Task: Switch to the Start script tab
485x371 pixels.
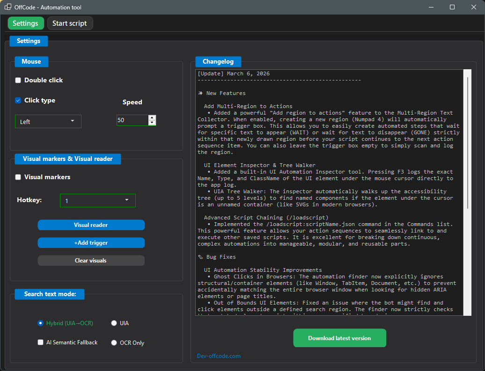Action: (70, 23)
